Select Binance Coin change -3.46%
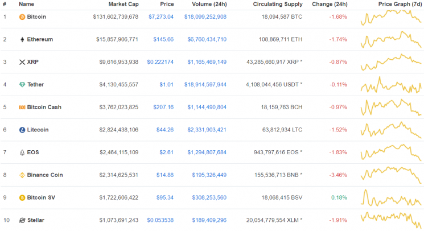Image resolution: width=424 pixels, height=231 pixels. (x=338, y=175)
